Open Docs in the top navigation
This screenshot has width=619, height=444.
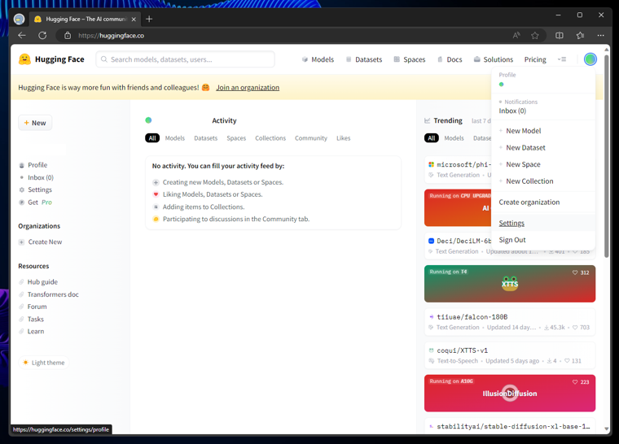pos(450,59)
